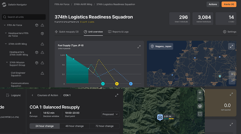This screenshot has width=241, height=134.
Task: Click the Courses of Action breadcrumb
Action: [x=48, y=95]
